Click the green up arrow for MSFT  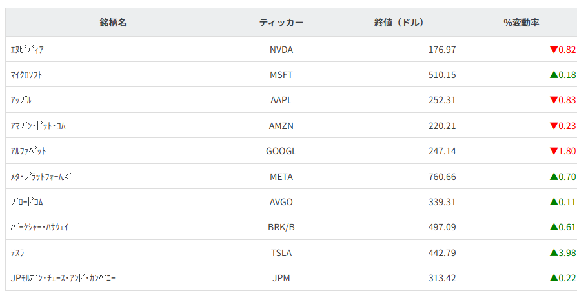pyautogui.click(x=553, y=75)
